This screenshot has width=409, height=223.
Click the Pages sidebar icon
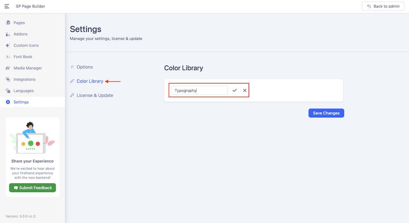(8, 22)
